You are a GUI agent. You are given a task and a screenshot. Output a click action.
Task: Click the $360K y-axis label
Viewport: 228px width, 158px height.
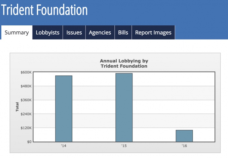tap(25, 100)
